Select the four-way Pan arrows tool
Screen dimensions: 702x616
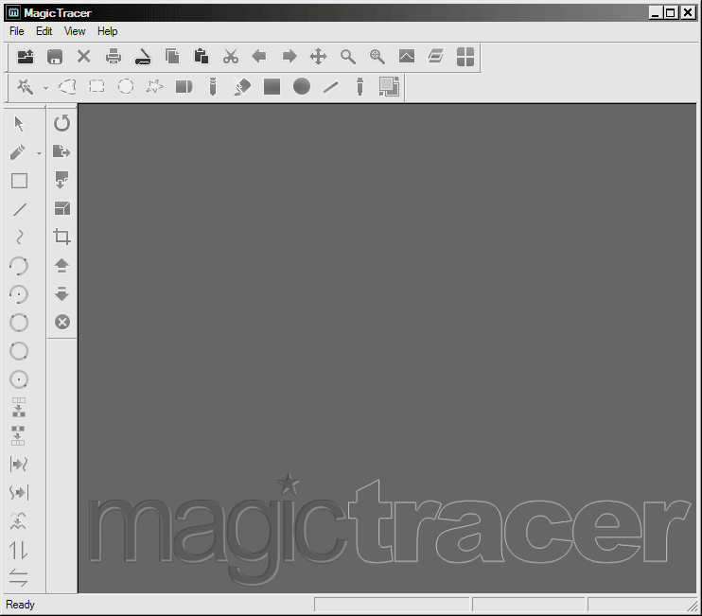coord(318,57)
